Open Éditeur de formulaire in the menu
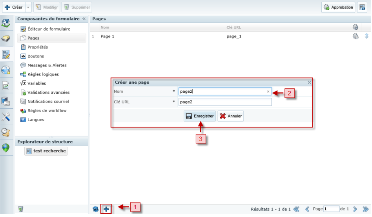This screenshot has height=217, width=372. 49,29
